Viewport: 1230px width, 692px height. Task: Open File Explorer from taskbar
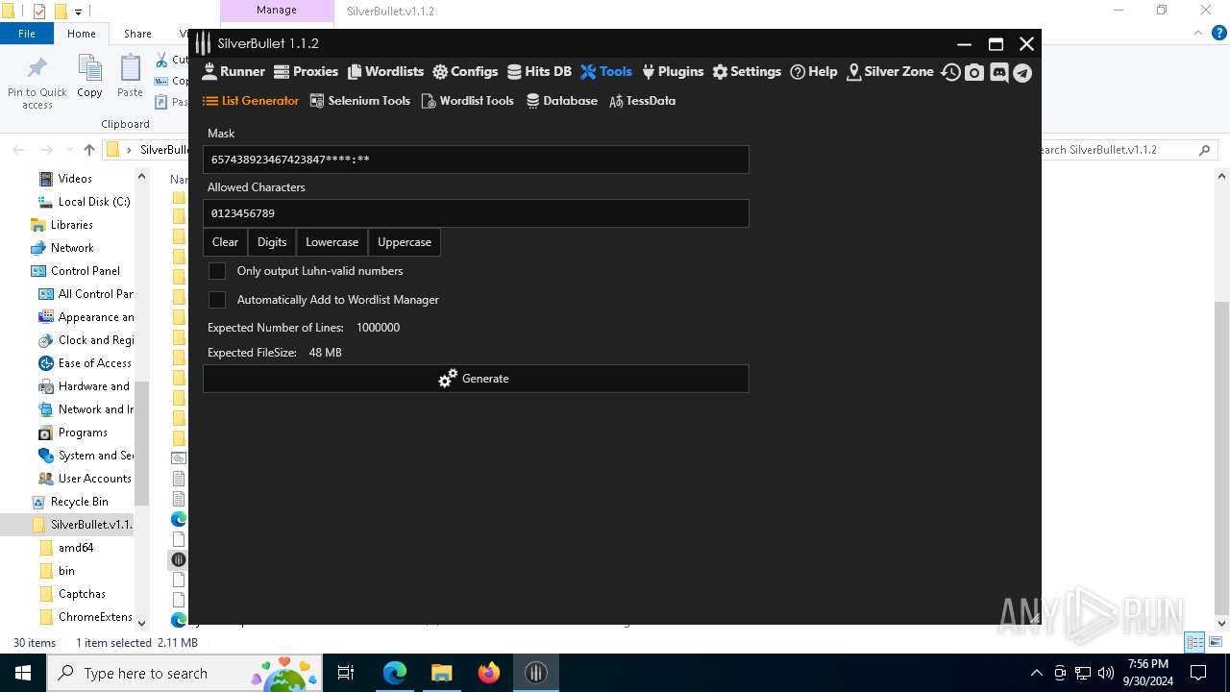pyautogui.click(x=442, y=673)
